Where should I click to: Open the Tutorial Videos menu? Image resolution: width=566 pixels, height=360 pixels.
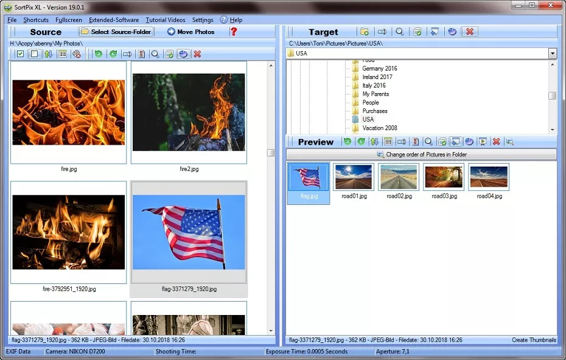coord(165,20)
